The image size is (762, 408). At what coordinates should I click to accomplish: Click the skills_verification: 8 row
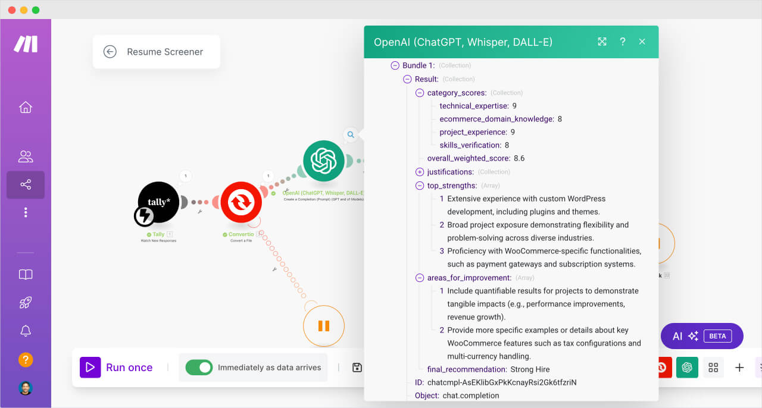[474, 145]
